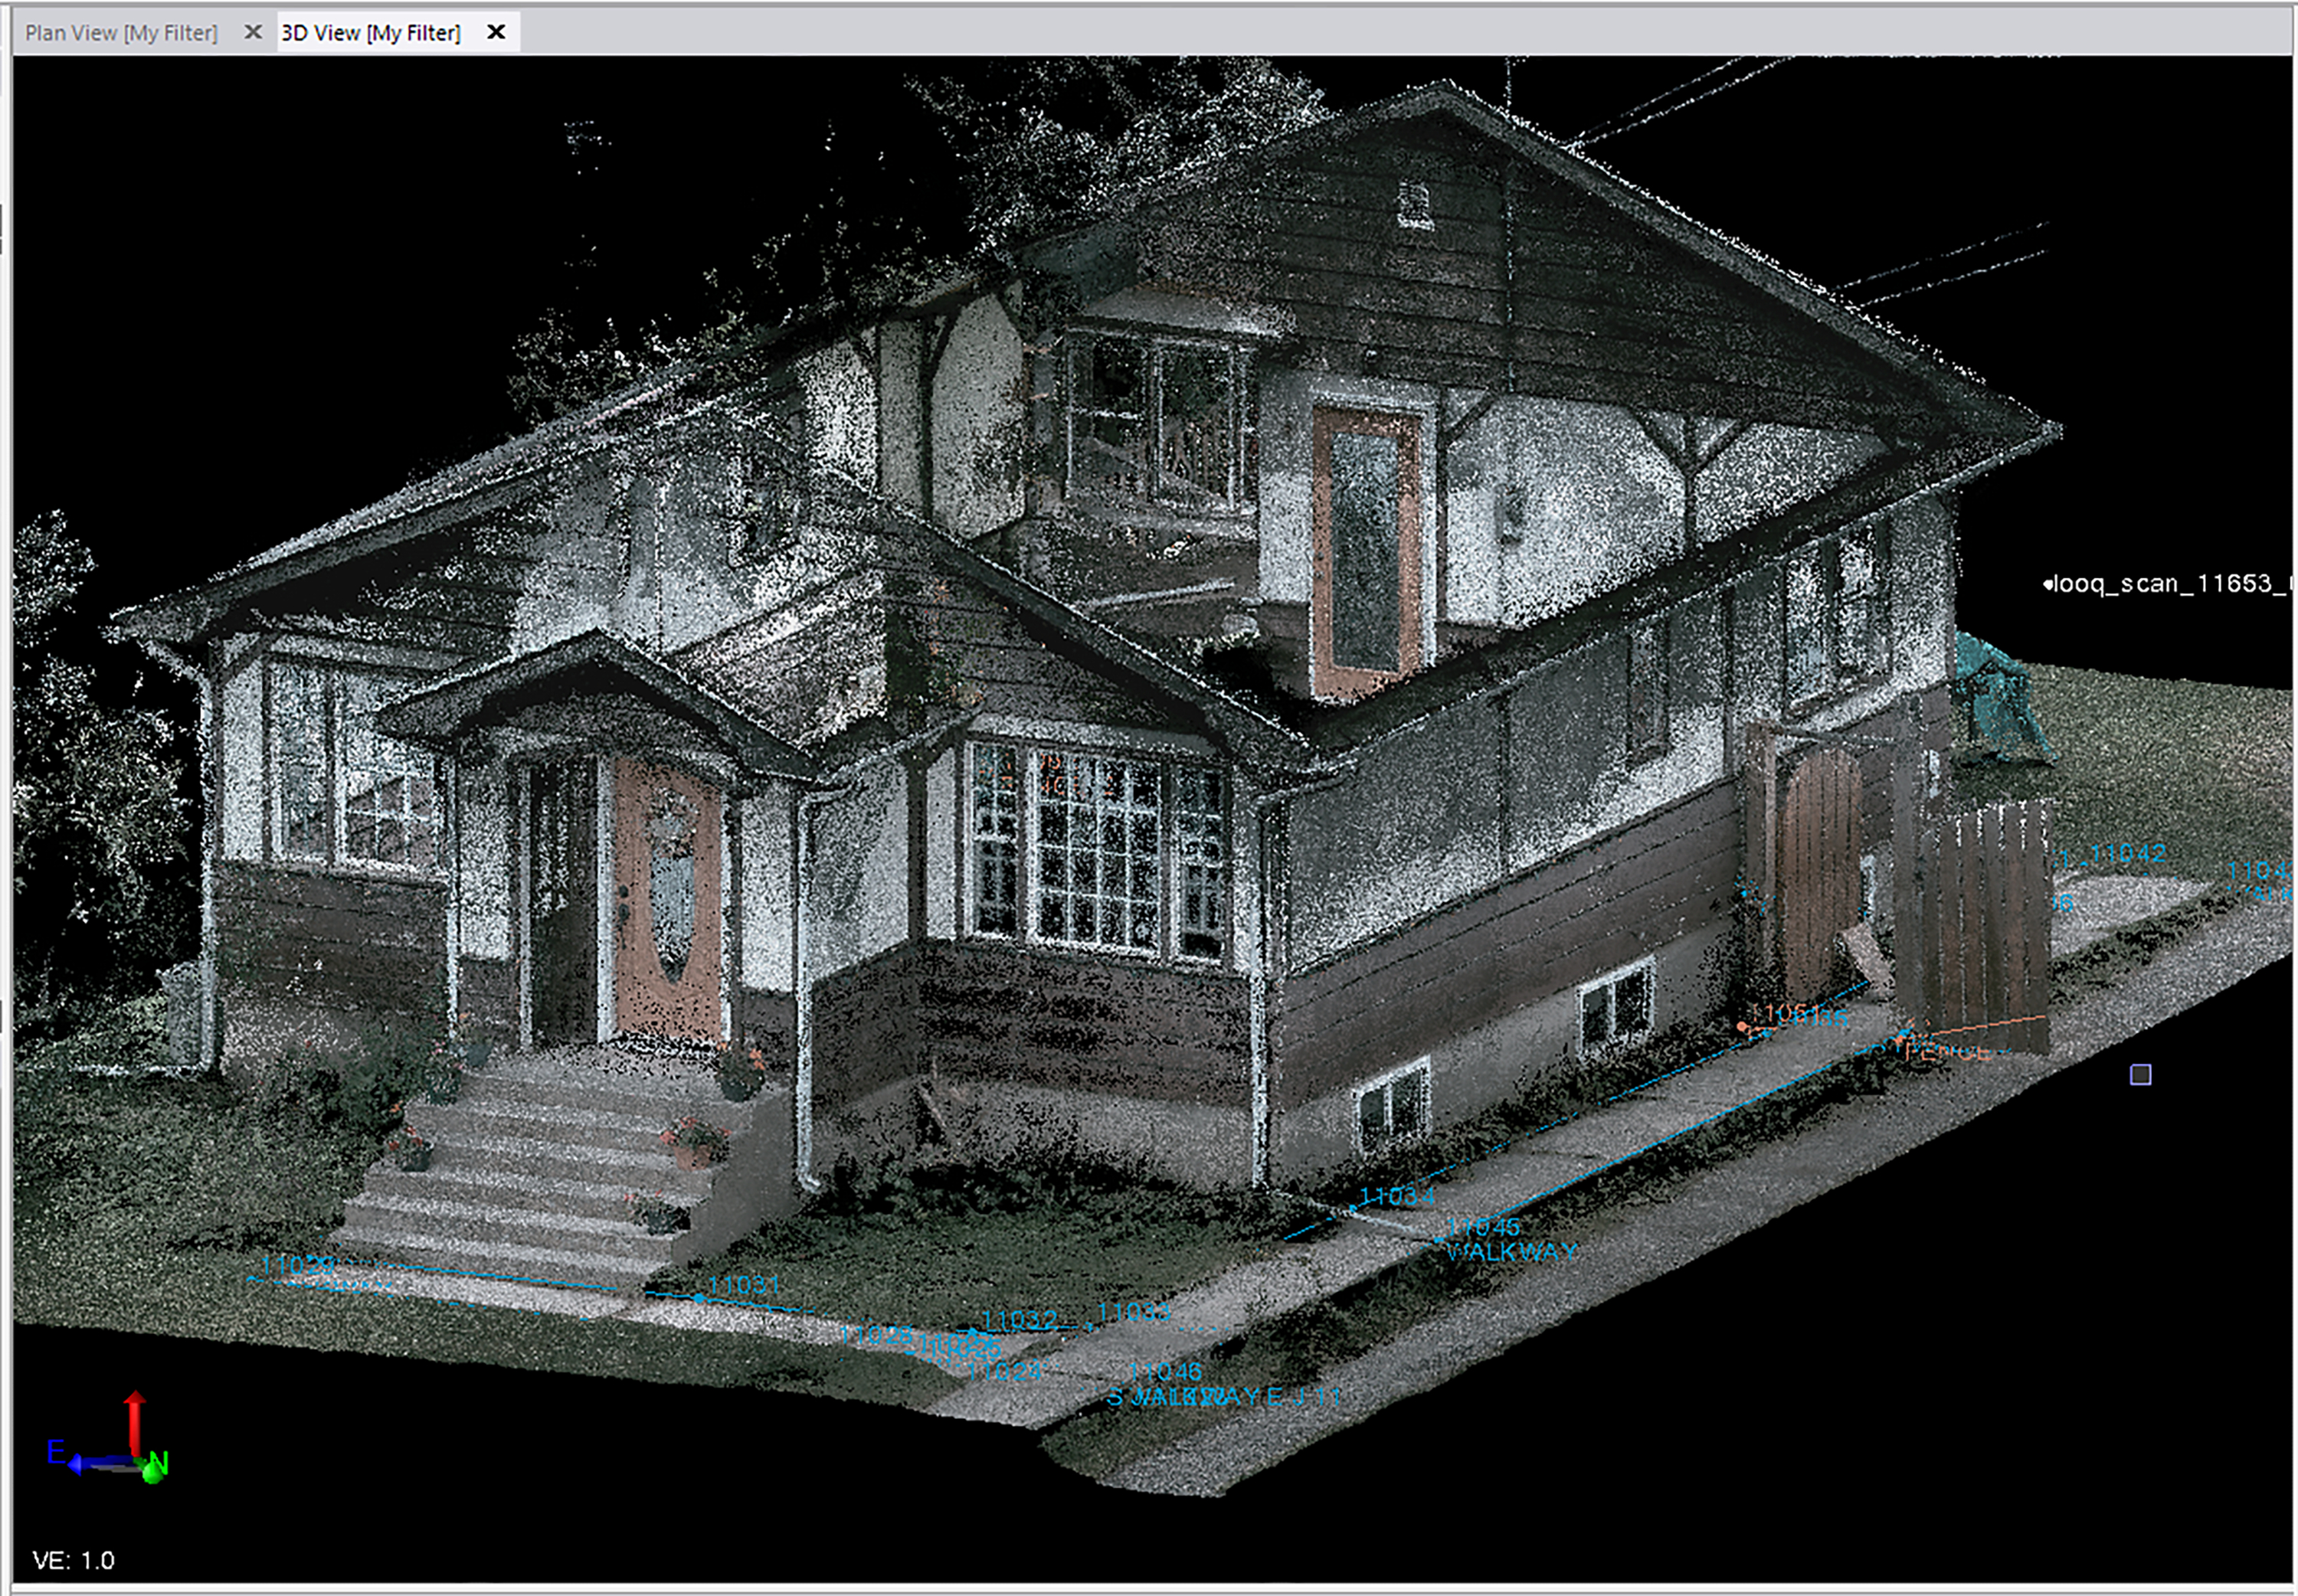Close the Plan View tab
Viewport: 2298px width, 1596px height.
point(253,32)
